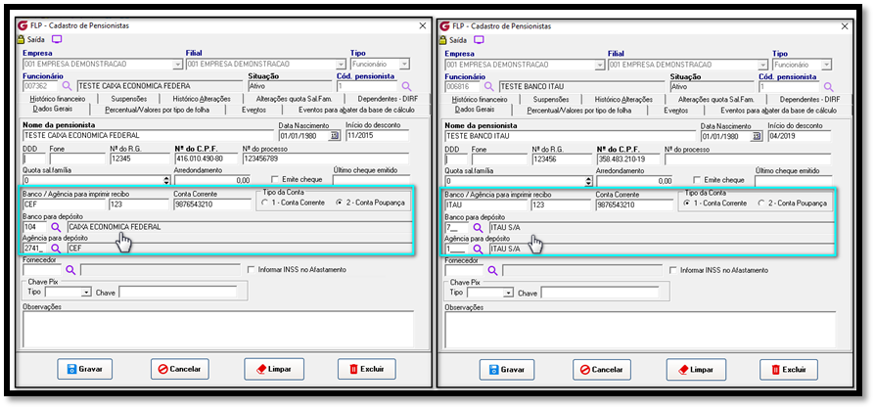Screen dimensions: 875x409
Task: Search Banco para depósito beside 104
Action: coord(56,227)
